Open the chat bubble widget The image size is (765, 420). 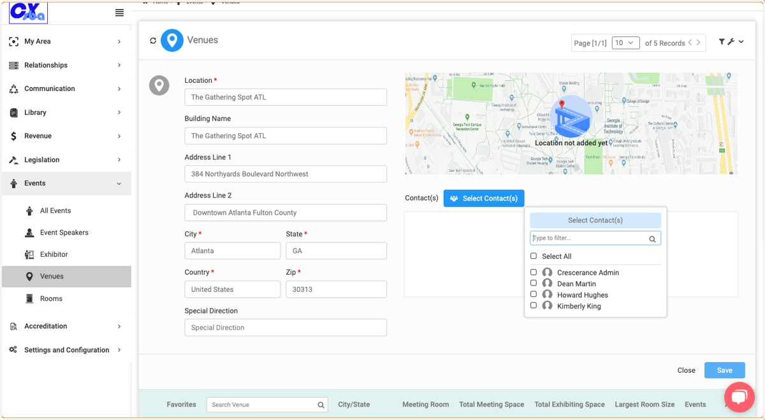click(x=739, y=397)
